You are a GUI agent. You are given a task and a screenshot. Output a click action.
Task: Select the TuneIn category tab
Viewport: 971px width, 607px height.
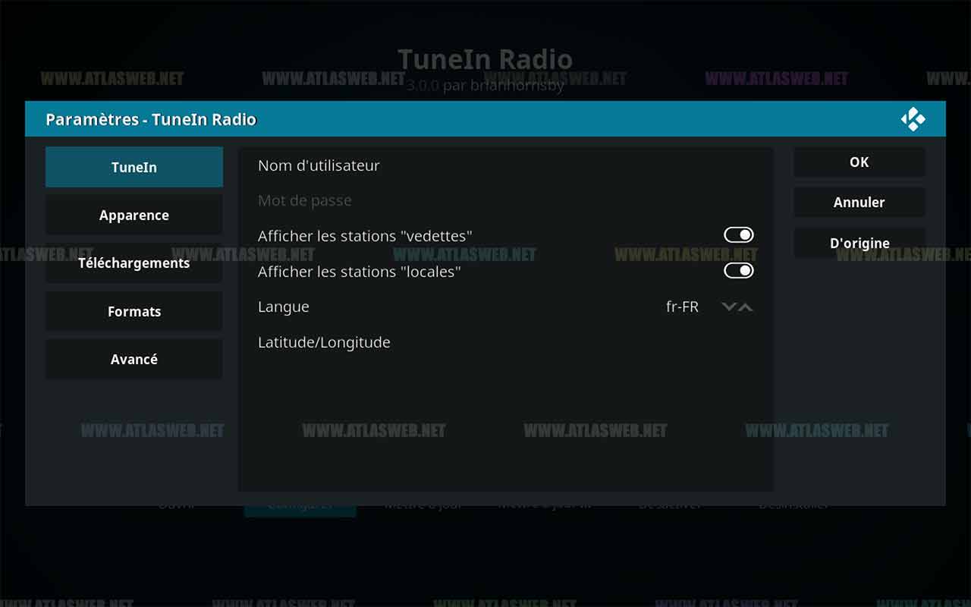pos(134,167)
